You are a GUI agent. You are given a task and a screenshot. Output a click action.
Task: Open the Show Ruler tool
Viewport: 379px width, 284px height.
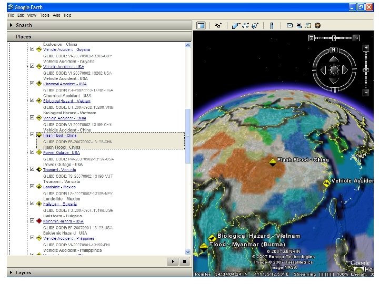coord(272,25)
